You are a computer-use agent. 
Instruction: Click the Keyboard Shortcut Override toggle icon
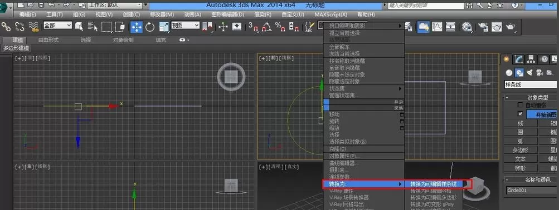click(x=237, y=27)
